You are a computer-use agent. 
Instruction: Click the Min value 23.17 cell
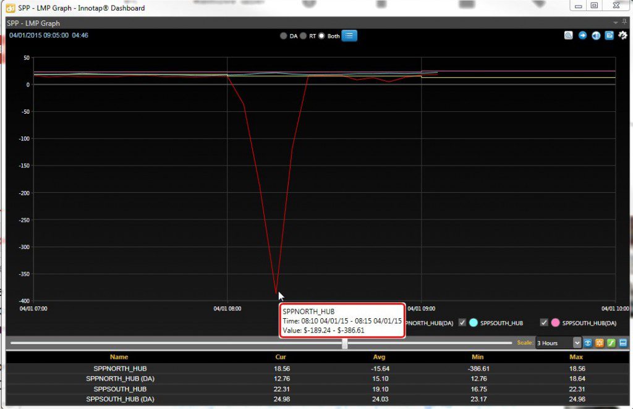tap(478, 399)
